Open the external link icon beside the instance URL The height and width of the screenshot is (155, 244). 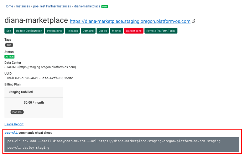point(194,21)
